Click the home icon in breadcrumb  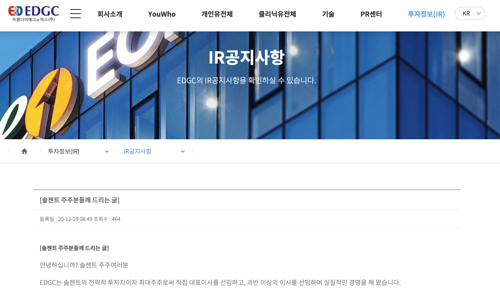(25, 151)
